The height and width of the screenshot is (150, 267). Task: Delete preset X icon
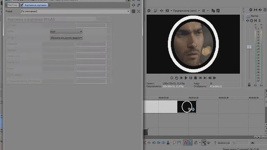[x=139, y=11]
